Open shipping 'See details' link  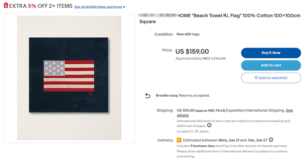[182, 115]
